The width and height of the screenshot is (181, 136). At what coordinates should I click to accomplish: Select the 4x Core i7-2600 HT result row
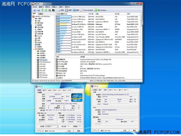pyautogui.click(x=98, y=27)
